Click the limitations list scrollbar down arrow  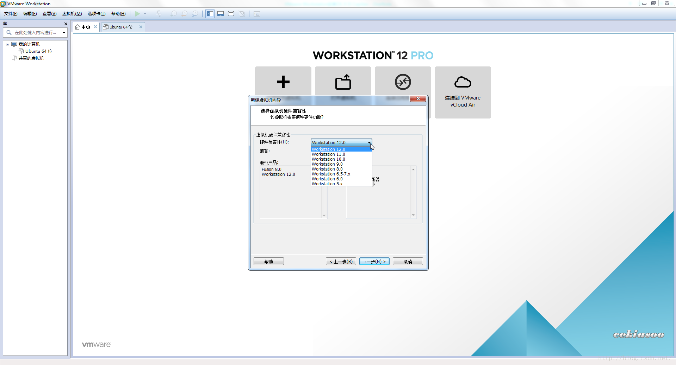click(413, 215)
